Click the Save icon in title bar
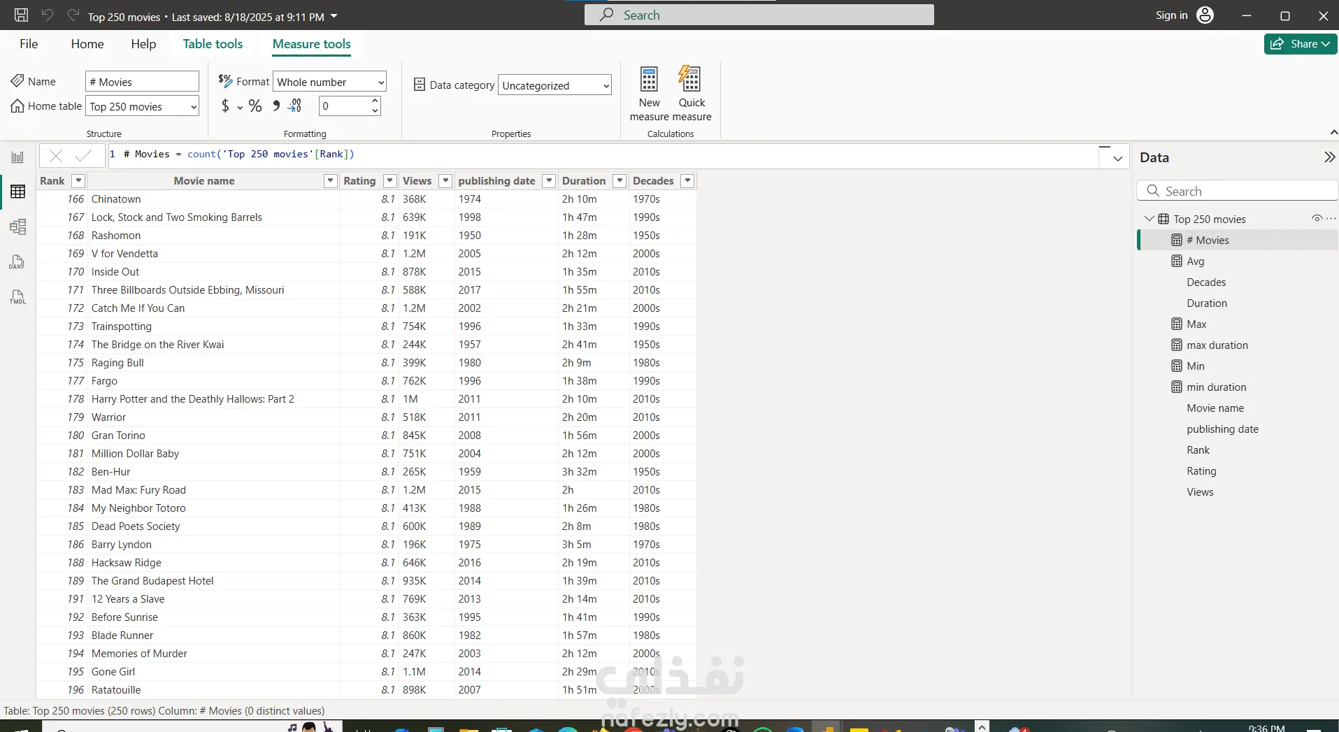 [x=22, y=15]
